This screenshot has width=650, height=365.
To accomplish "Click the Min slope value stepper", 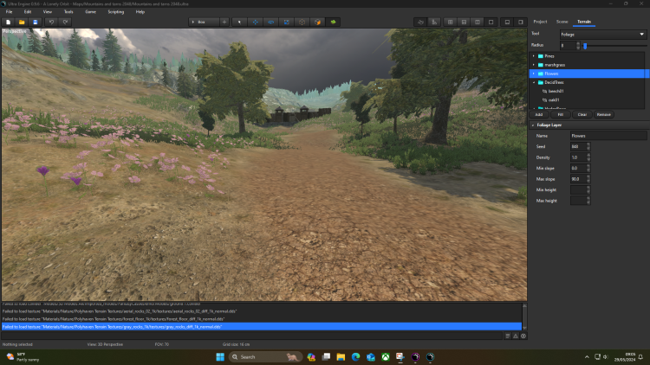I will click(x=588, y=168).
